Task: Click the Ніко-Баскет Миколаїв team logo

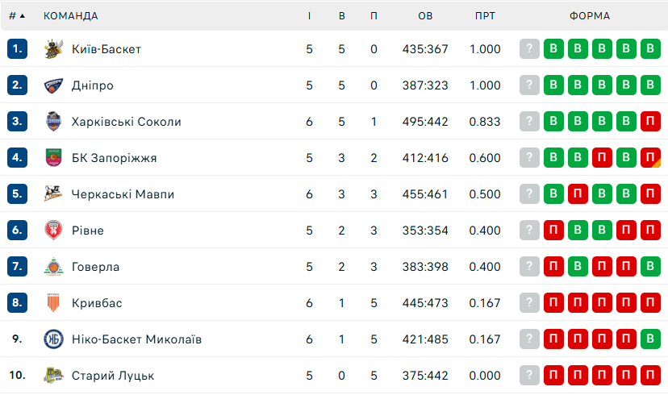Action: [53, 339]
